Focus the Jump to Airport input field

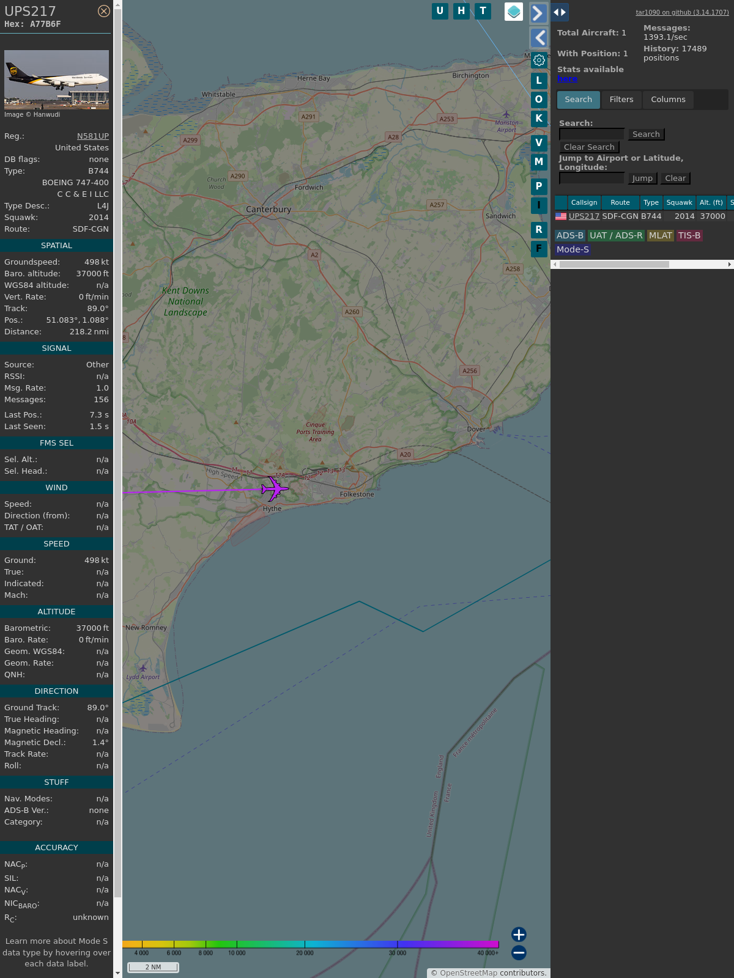(591, 178)
